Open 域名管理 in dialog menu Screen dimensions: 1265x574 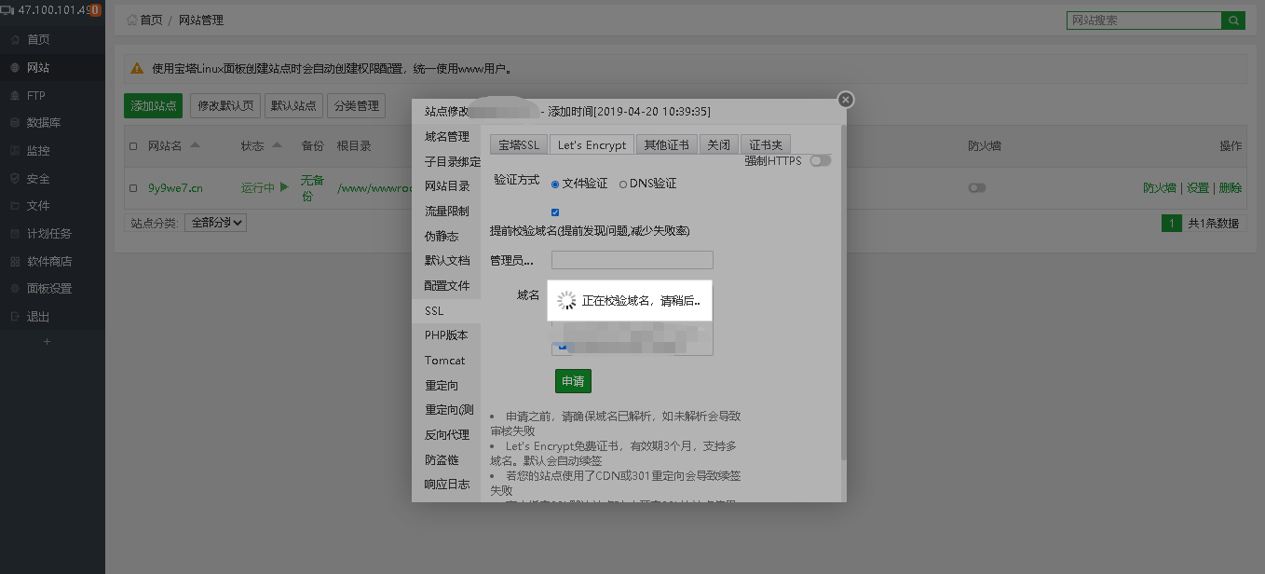[x=447, y=137]
